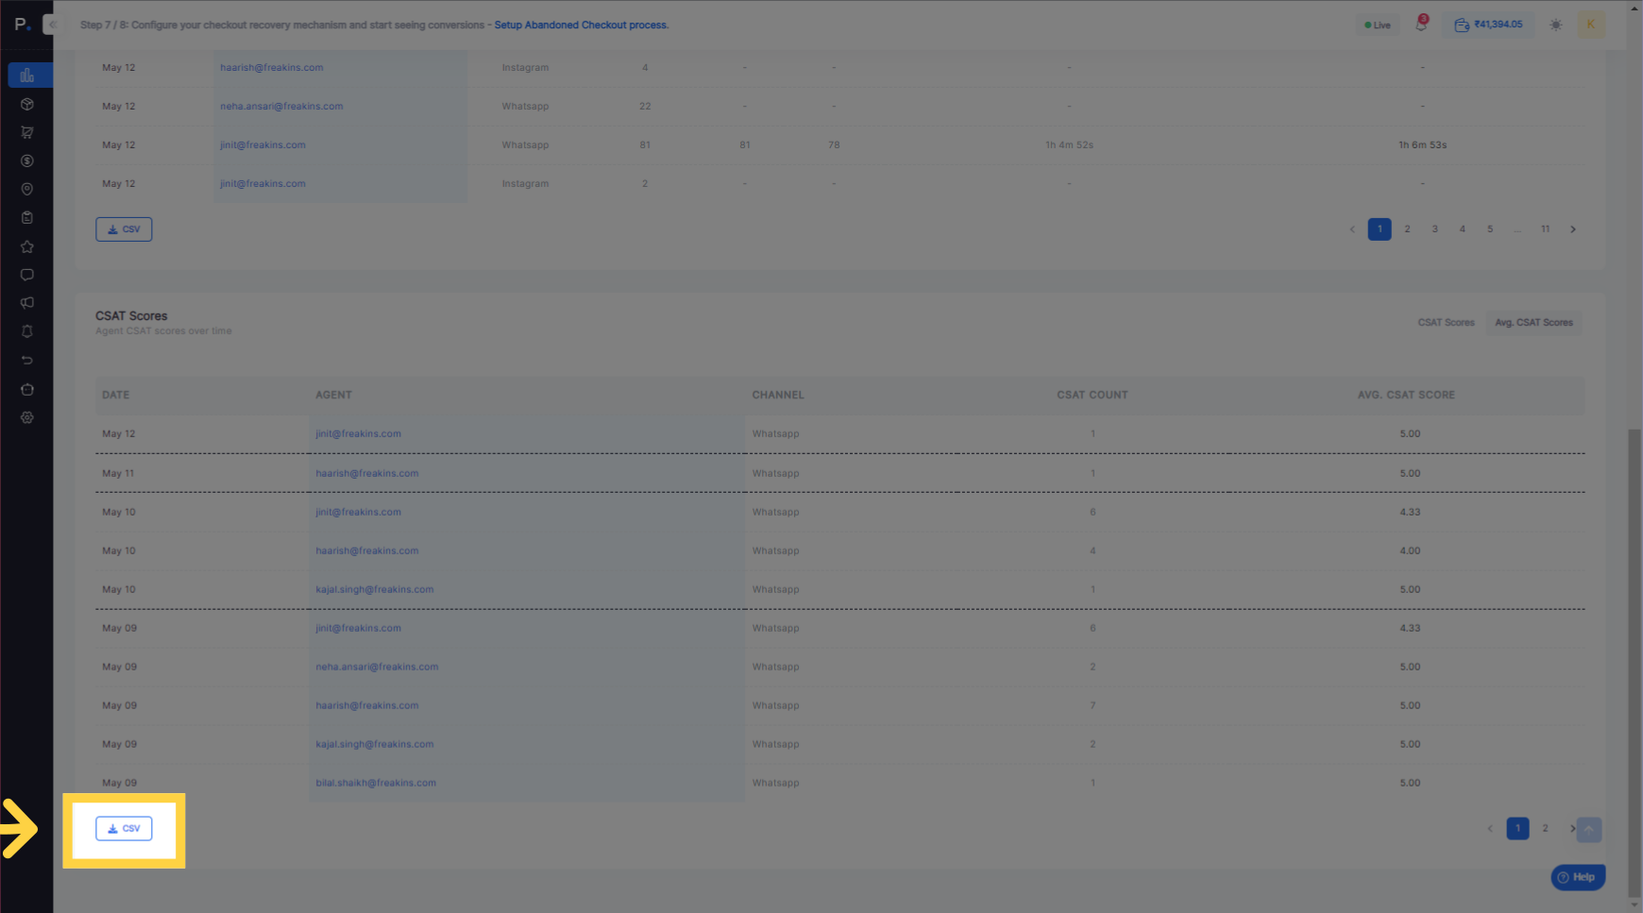
Task: Click previous-page arrow of CSAT table
Action: coord(1490,829)
